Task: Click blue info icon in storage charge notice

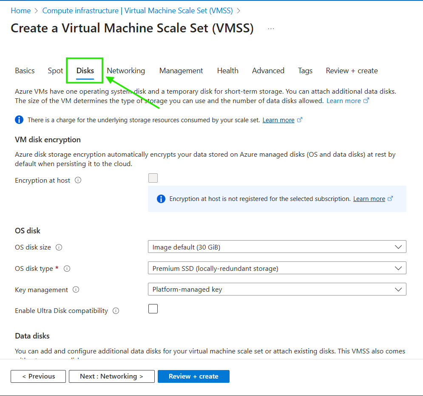Action: [19, 120]
